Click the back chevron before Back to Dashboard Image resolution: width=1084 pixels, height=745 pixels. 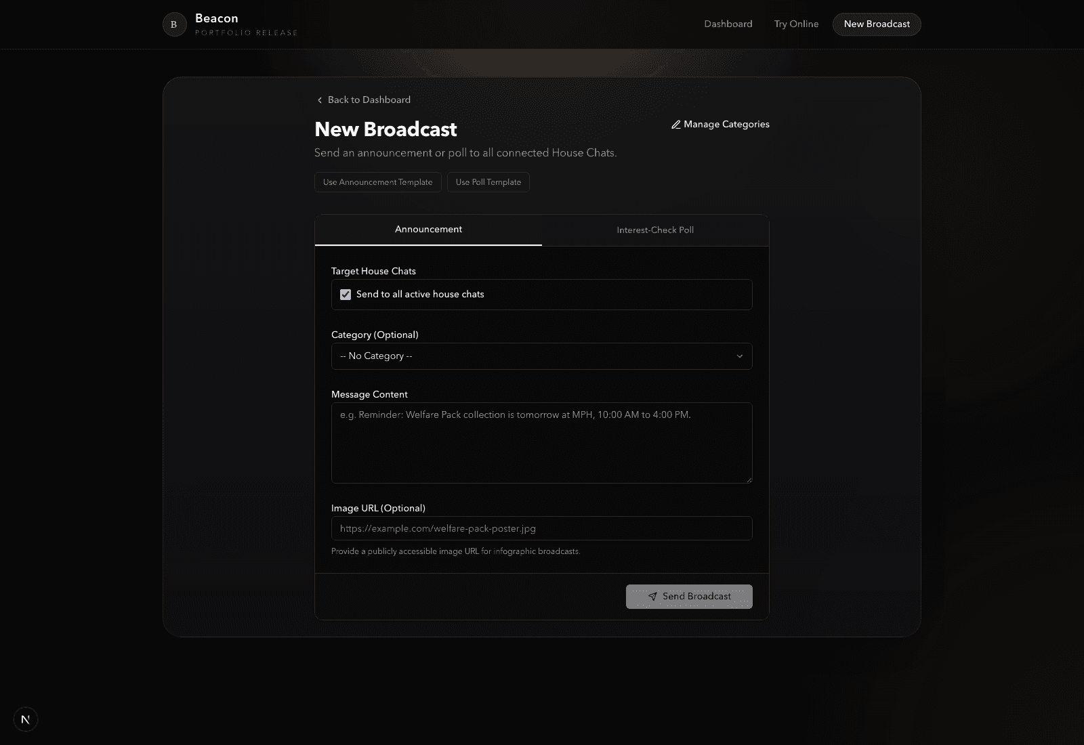click(x=319, y=100)
